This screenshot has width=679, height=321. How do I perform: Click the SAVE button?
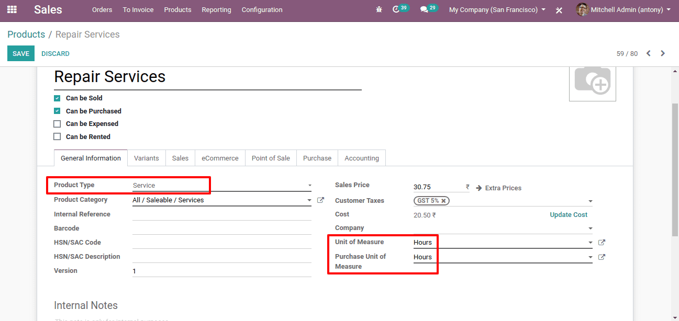21,53
